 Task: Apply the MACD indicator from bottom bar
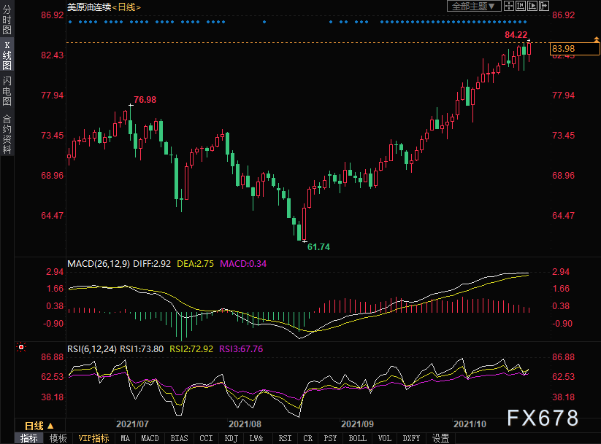[x=150, y=438]
